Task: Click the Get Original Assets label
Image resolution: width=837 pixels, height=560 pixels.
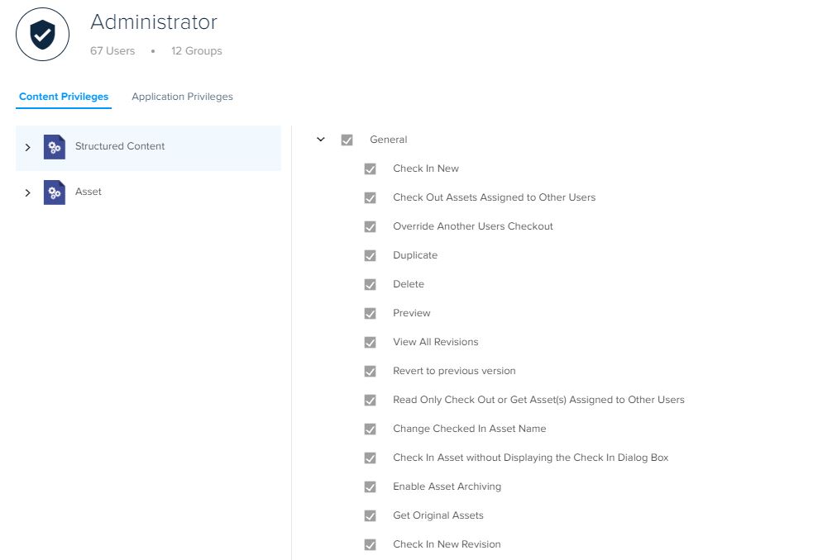Action: point(438,515)
